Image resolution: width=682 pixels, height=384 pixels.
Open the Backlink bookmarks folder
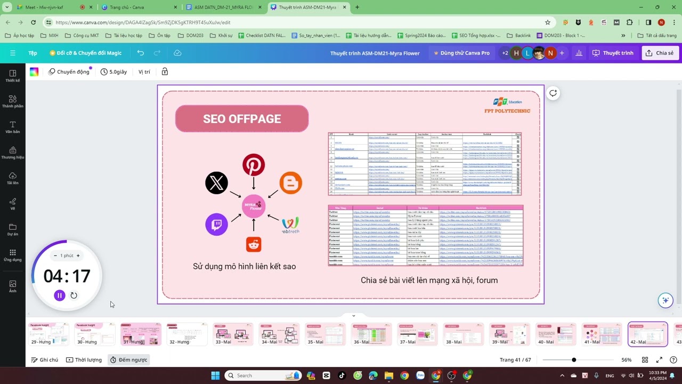518,35
